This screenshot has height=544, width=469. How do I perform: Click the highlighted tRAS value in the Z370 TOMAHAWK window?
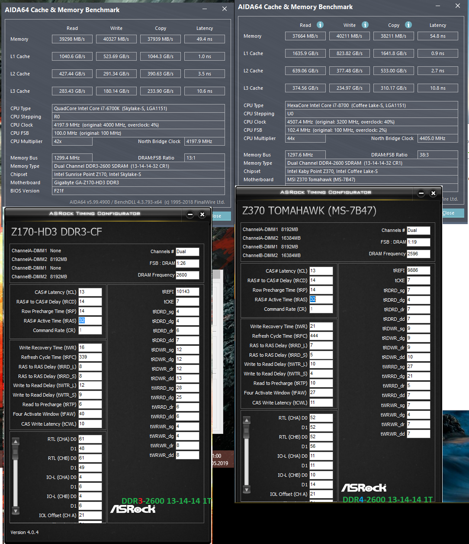pyautogui.click(x=313, y=300)
